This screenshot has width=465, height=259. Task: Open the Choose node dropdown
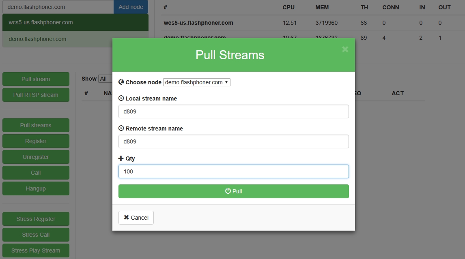click(197, 82)
